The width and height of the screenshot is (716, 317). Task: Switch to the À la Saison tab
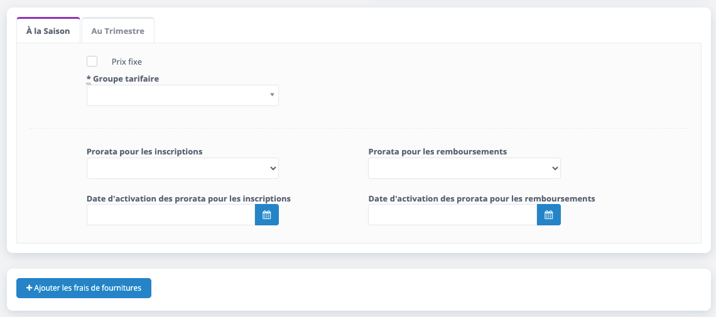48,31
